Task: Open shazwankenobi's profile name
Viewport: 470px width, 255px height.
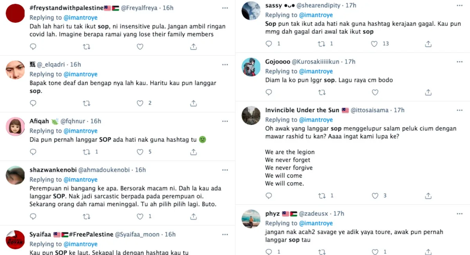Action: 52,170
